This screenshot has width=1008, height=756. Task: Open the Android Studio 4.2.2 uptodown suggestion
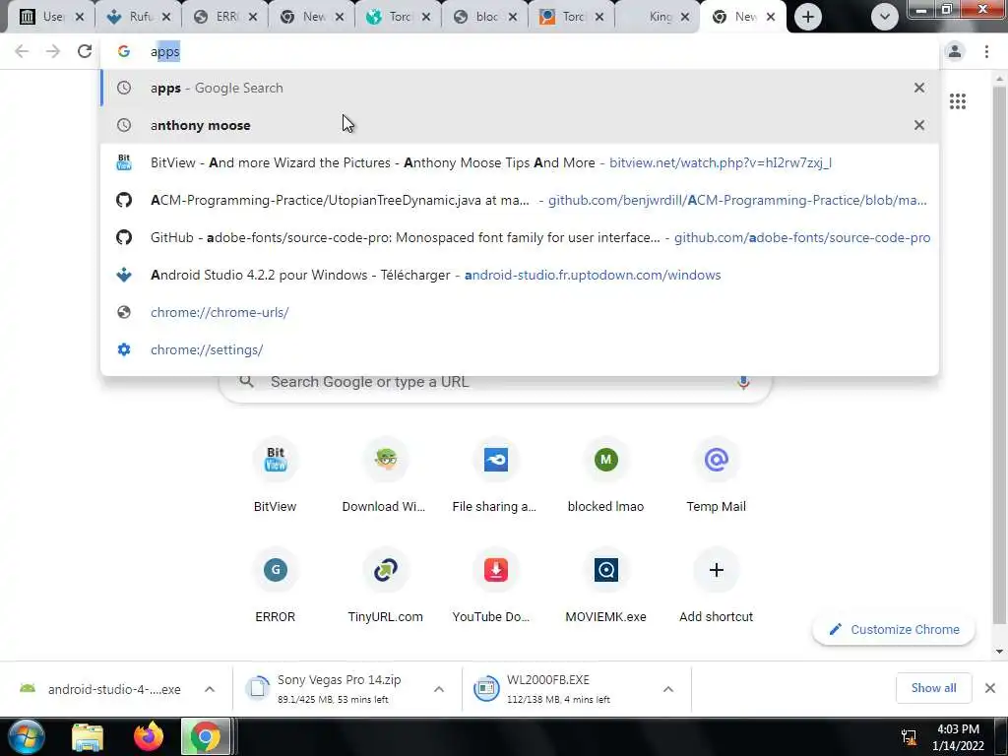pos(520,275)
